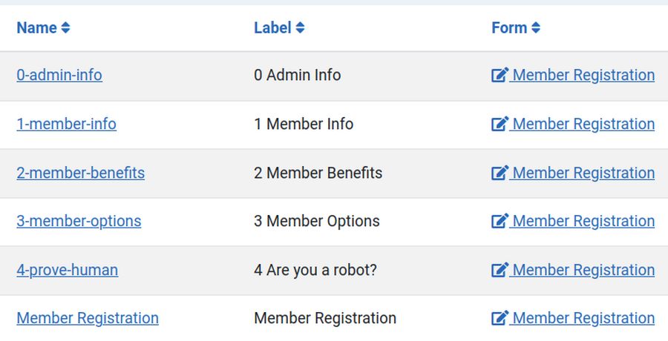This screenshot has height=341, width=668.
Task: Open the 4-prove-human group link
Action: point(67,270)
